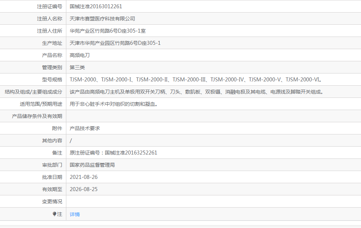Click the model list starting with TJSM-2000

(x=197, y=79)
